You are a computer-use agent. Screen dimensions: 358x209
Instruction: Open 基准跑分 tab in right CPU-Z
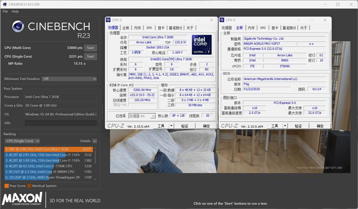pyautogui.click(x=289, y=28)
